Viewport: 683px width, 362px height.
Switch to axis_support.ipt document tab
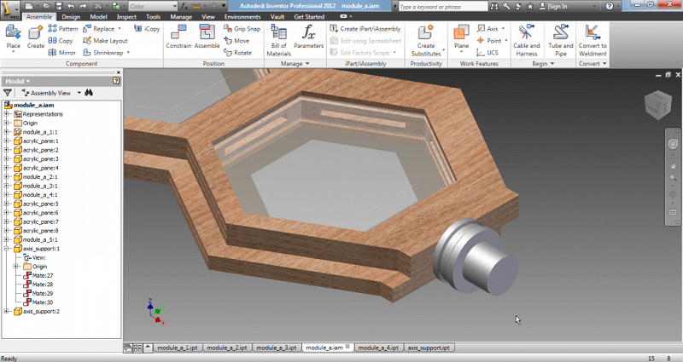point(429,348)
